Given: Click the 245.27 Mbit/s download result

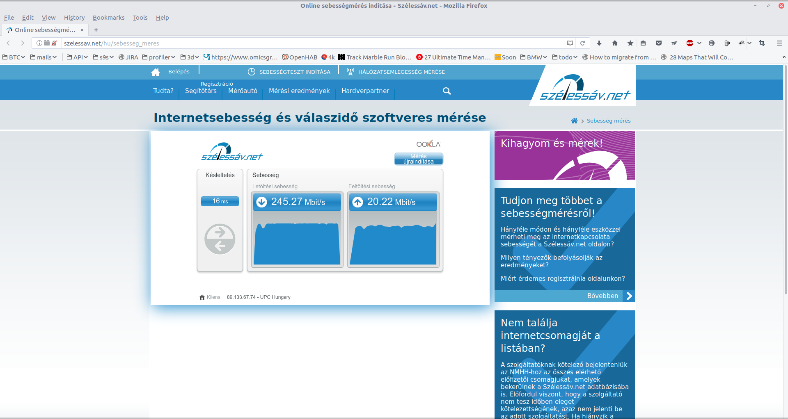Looking at the screenshot, I should tap(297, 202).
